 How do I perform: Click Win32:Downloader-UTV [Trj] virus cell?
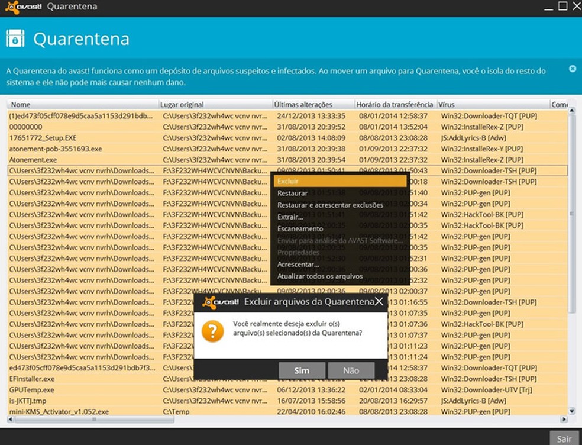coord(487,389)
